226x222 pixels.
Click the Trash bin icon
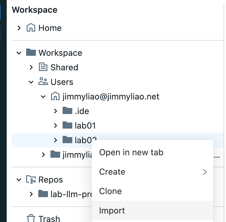pos(31,218)
